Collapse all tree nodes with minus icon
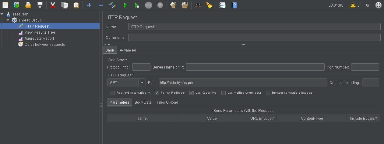384x144 pixels. click(101, 5)
